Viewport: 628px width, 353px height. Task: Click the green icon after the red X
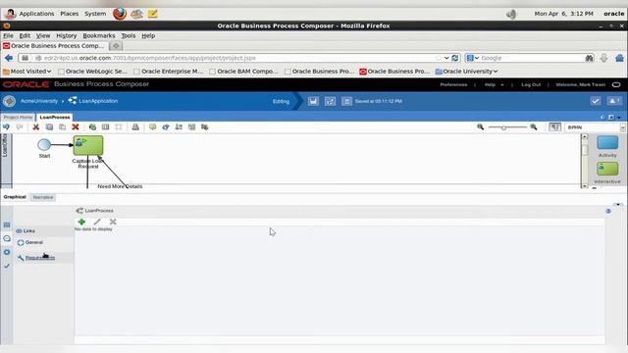[92, 126]
